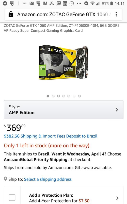The width and height of the screenshot is (127, 204).
Task: Check the Add a Protection Plan checkbox
Action: (12, 198)
